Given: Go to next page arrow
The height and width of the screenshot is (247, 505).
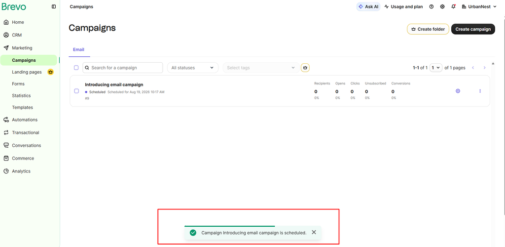Looking at the screenshot, I should click(484, 68).
